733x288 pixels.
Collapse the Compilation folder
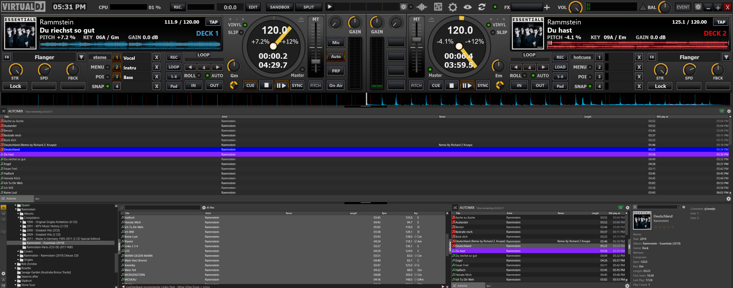(19, 218)
